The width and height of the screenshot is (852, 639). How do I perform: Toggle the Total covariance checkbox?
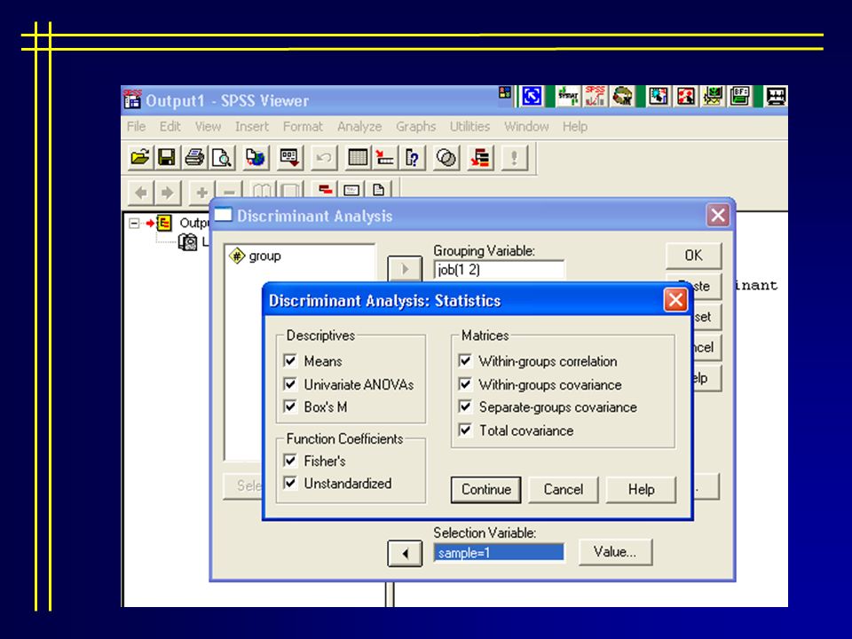tap(465, 430)
